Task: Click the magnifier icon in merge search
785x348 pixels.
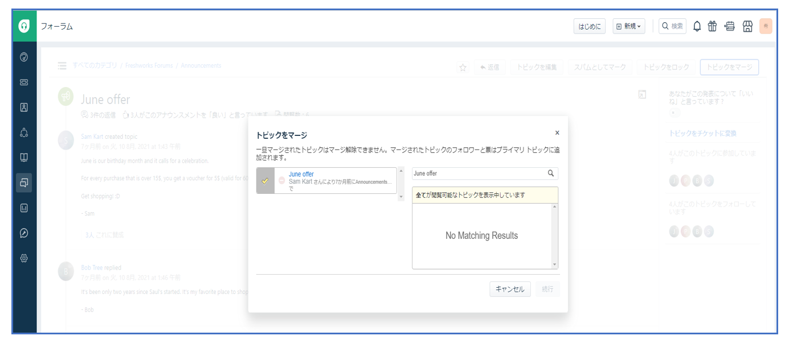Action: [551, 173]
